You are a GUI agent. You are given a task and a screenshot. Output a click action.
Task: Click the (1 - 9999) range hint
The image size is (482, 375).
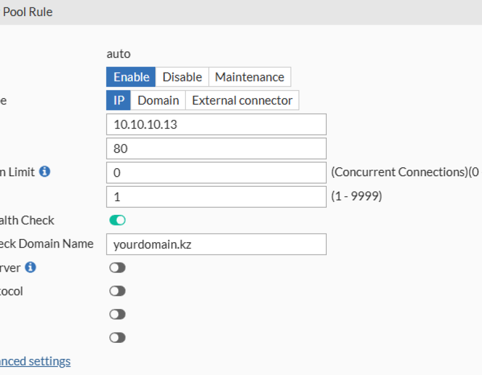(357, 196)
